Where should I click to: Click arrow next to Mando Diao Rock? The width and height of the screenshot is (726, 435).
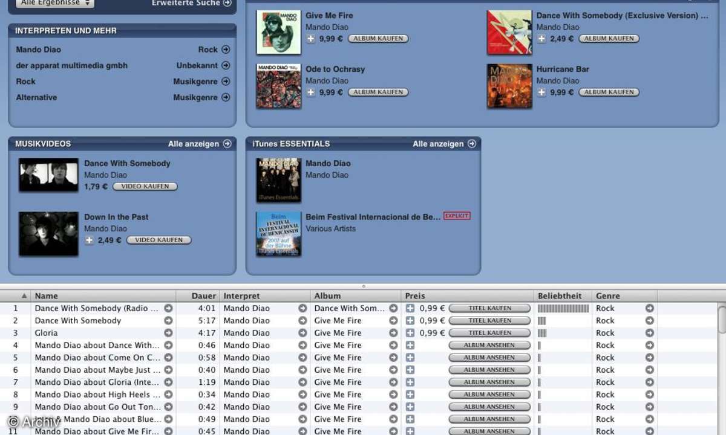point(226,50)
